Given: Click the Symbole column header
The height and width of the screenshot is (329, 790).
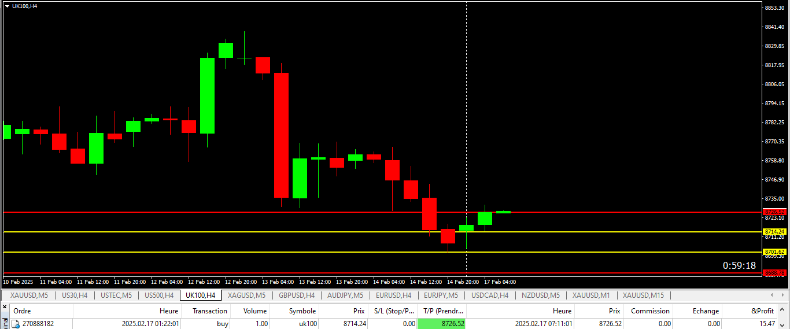Looking at the screenshot, I should point(302,311).
